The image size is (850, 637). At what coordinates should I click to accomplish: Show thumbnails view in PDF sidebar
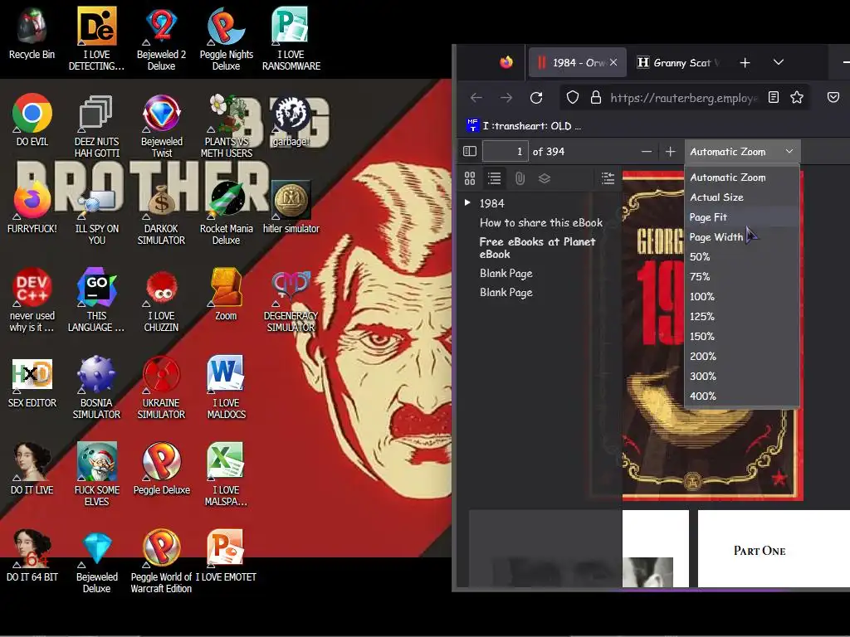tap(470, 178)
